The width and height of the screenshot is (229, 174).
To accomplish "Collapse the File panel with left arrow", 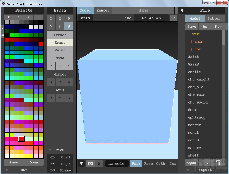I will [x=182, y=10].
